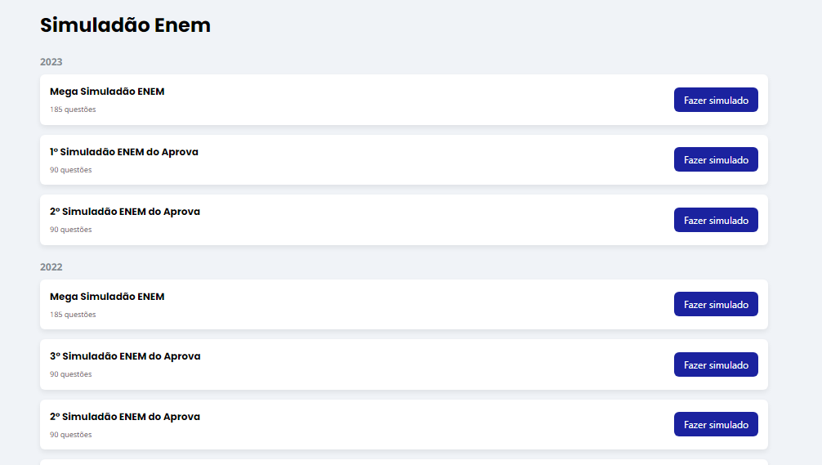Launch the 2022 Mega Simuladão ENEM via Fazer simulado
This screenshot has width=822, height=465.
(x=716, y=304)
